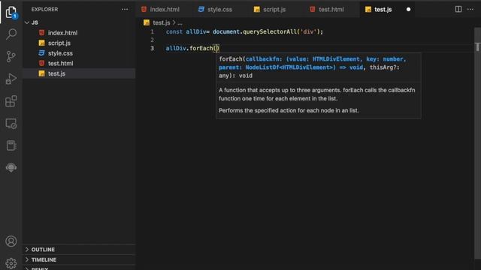Open script.js from the file tree
This screenshot has height=270, width=481.
click(59, 43)
